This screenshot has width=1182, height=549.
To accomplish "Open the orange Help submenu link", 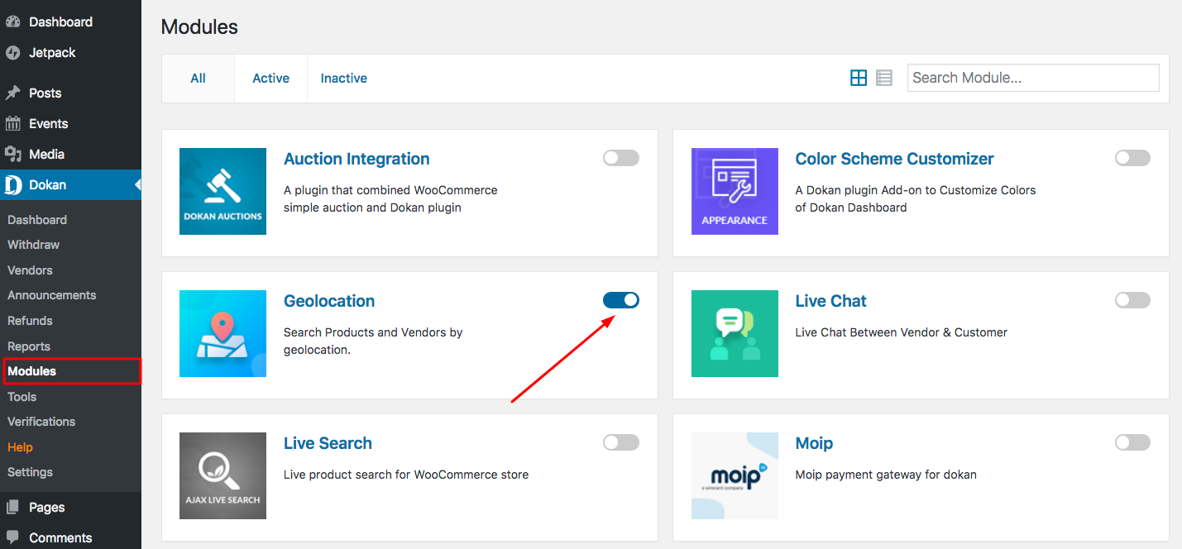I will click(20, 447).
